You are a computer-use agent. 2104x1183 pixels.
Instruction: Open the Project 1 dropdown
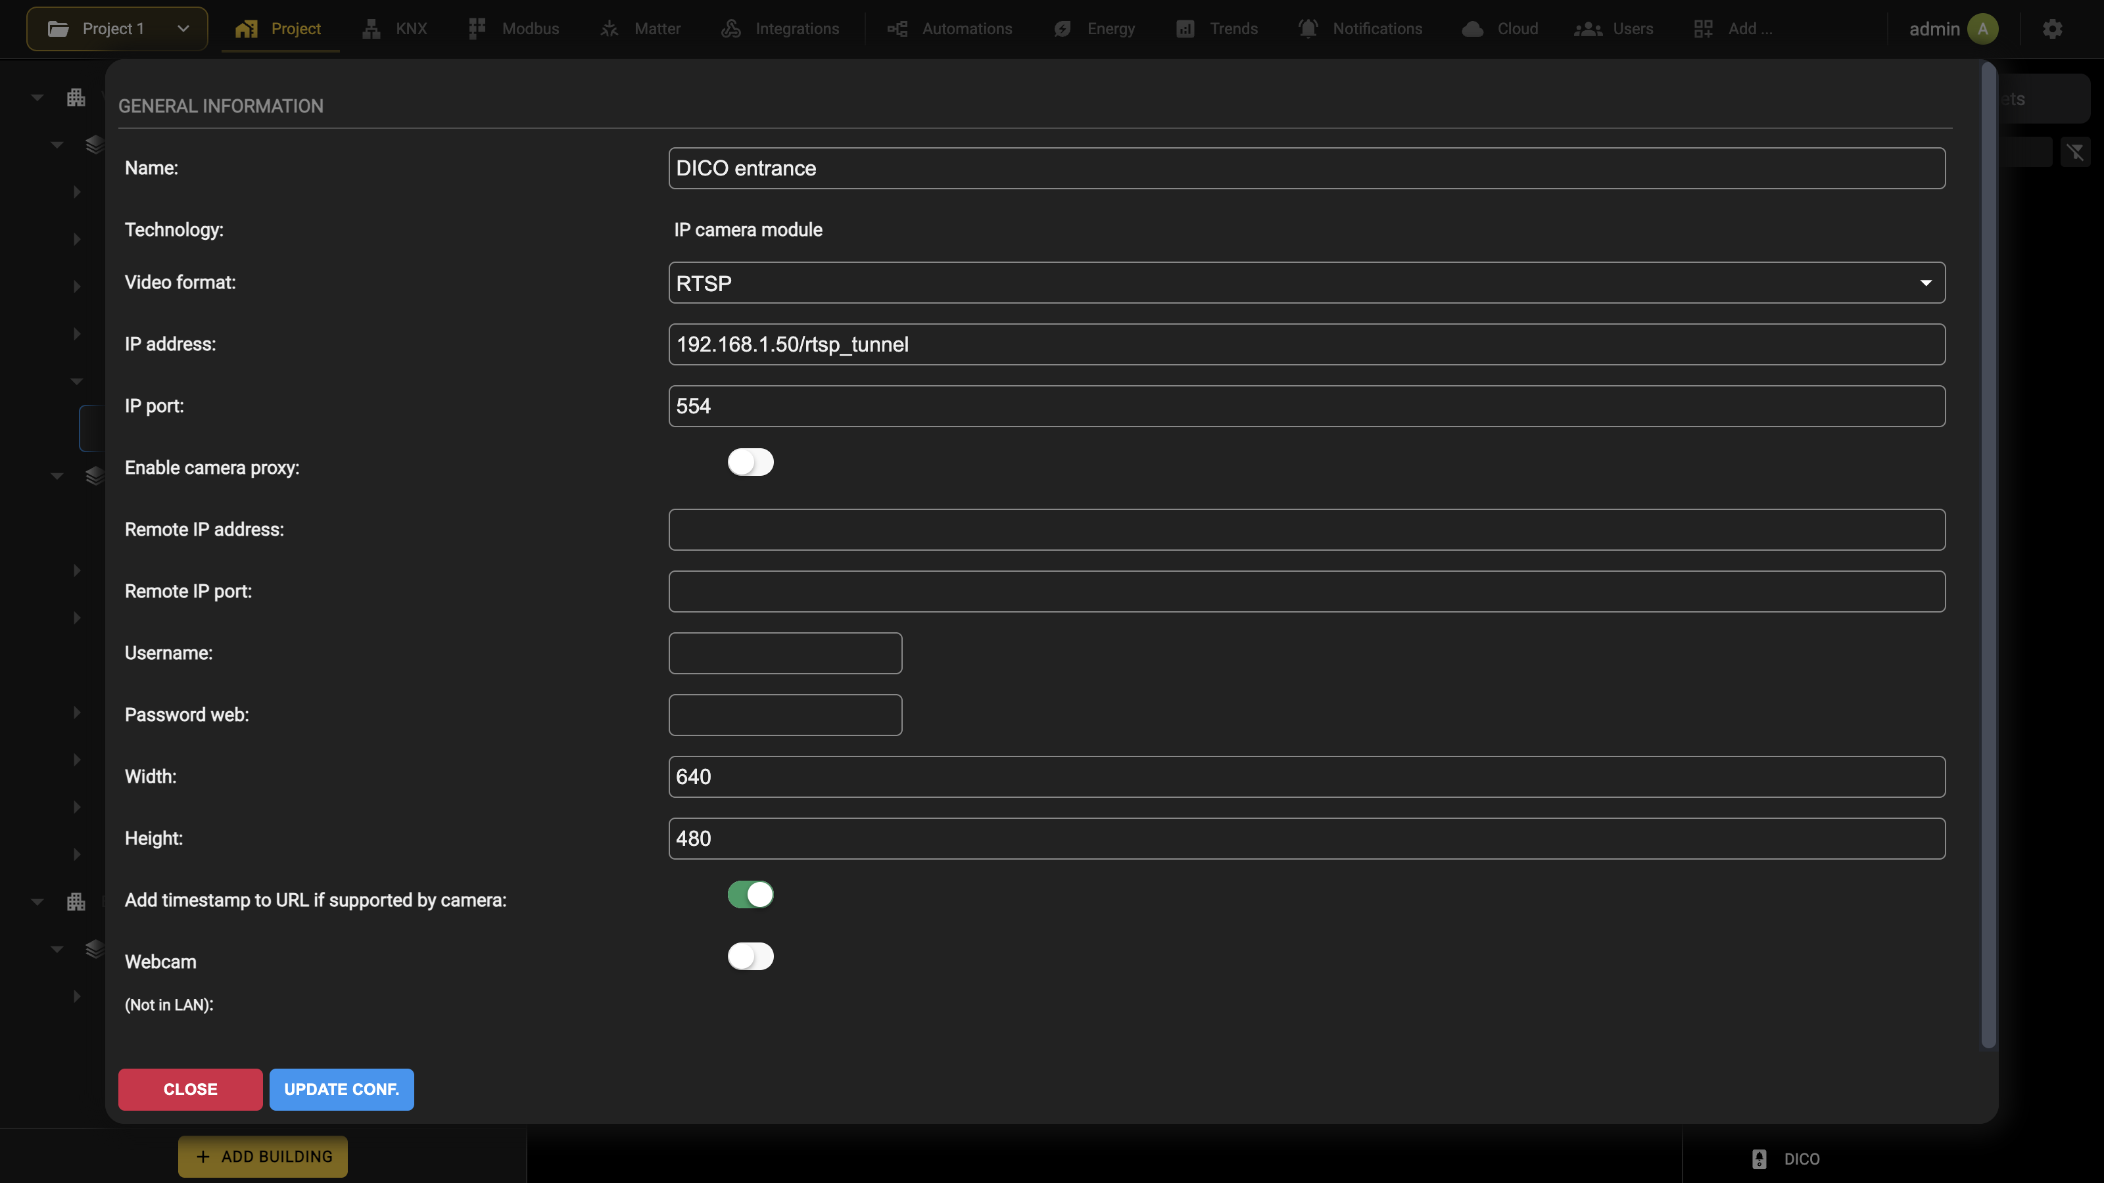tap(117, 28)
